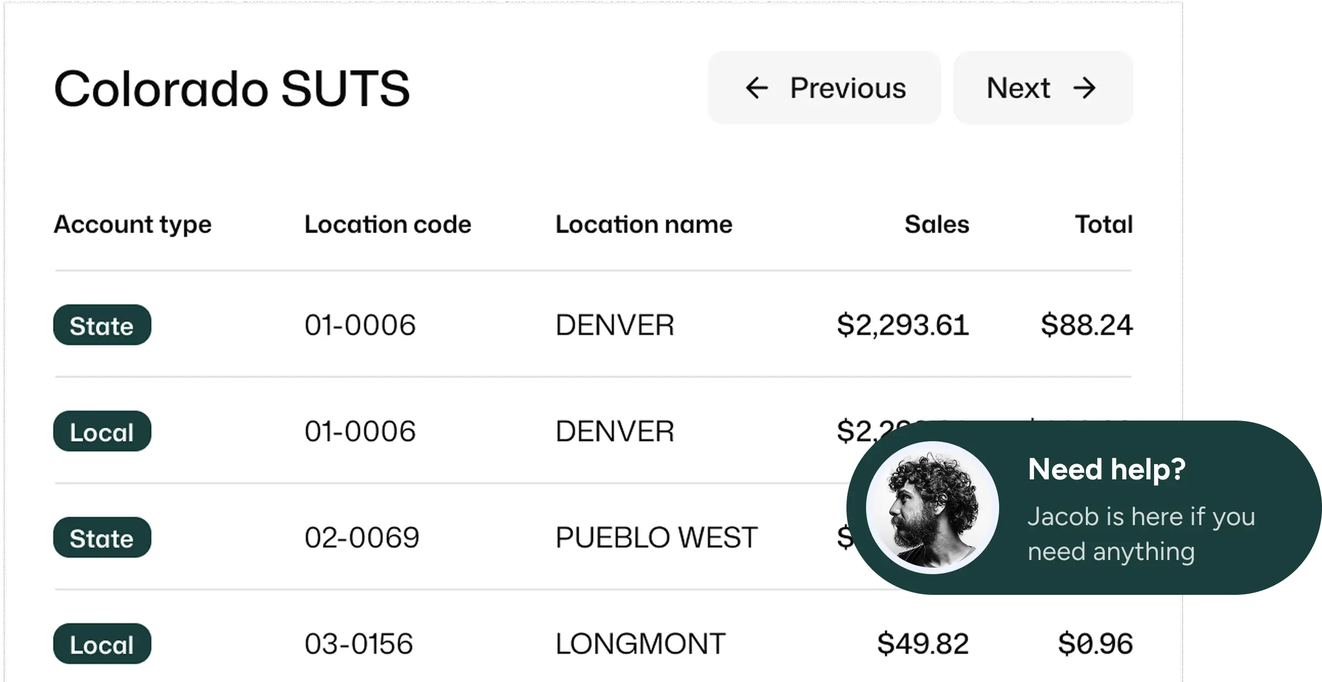Click Jacob's avatar photo in help widget
Screen dimensions: 1322x682
pos(932,508)
